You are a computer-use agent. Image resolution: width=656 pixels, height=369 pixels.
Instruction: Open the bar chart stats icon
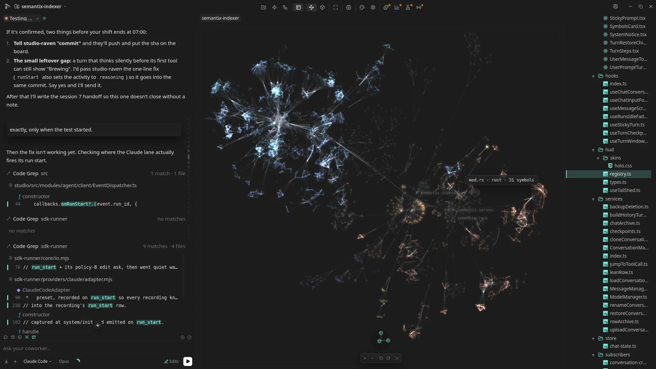(397, 7)
